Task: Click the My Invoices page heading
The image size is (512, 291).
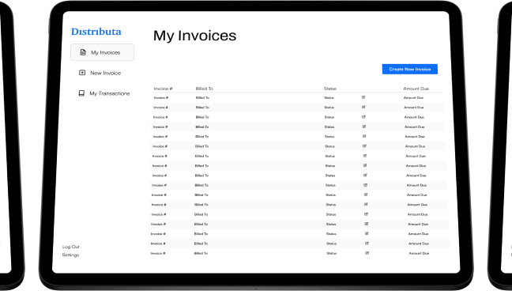Action: click(x=194, y=36)
